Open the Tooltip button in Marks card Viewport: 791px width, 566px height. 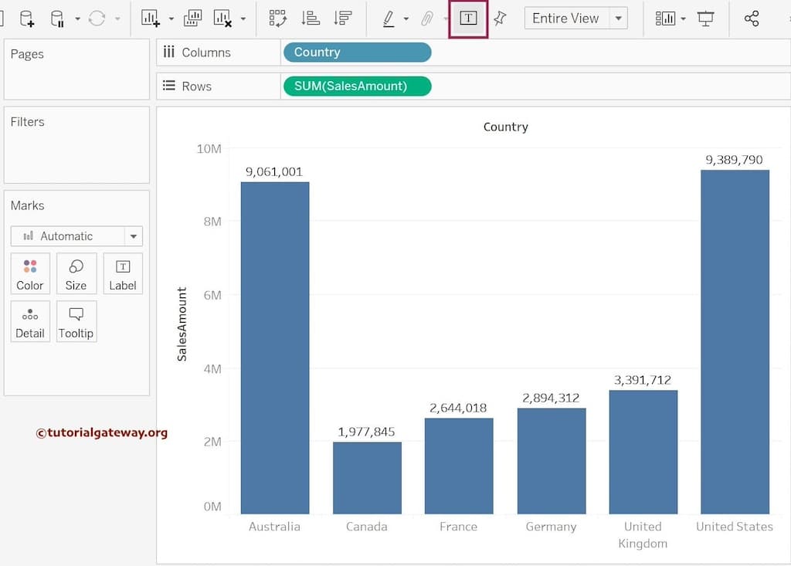tap(76, 322)
